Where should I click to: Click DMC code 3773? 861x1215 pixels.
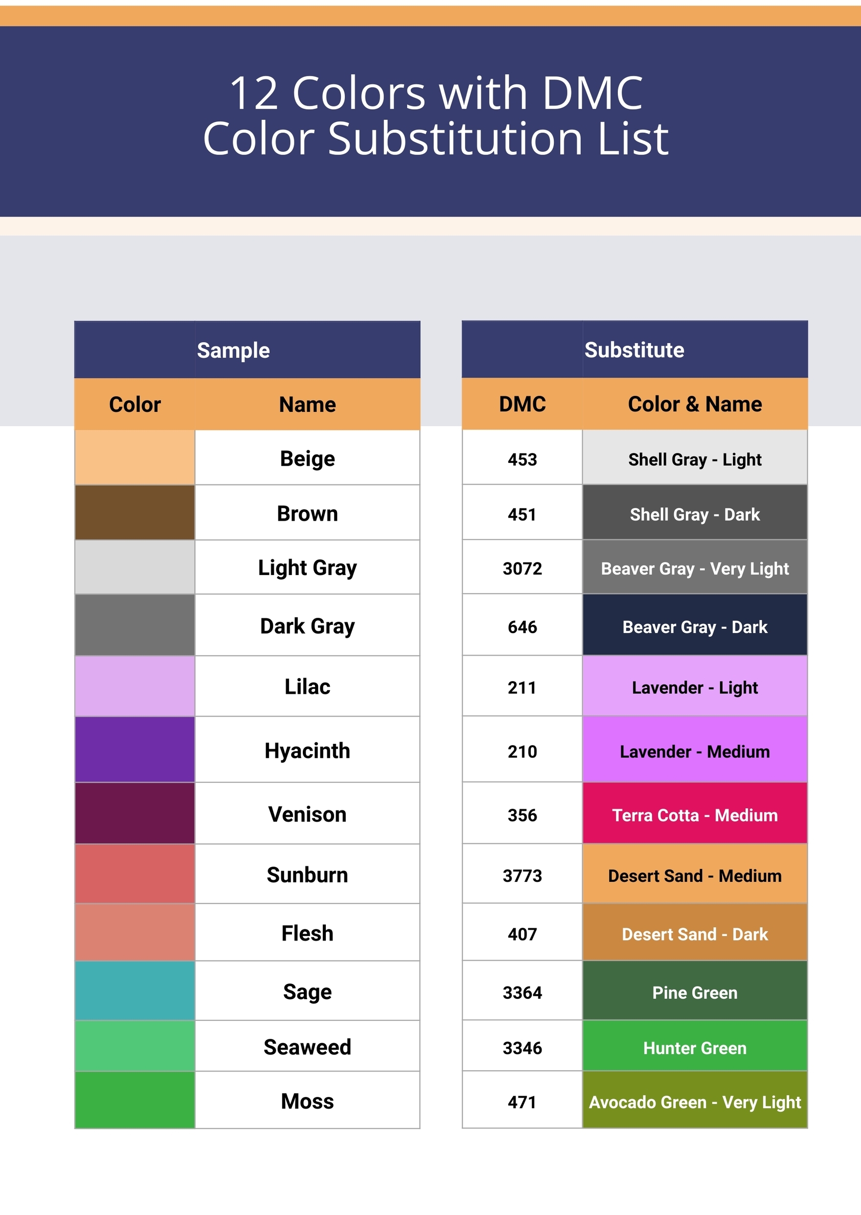pos(522,874)
